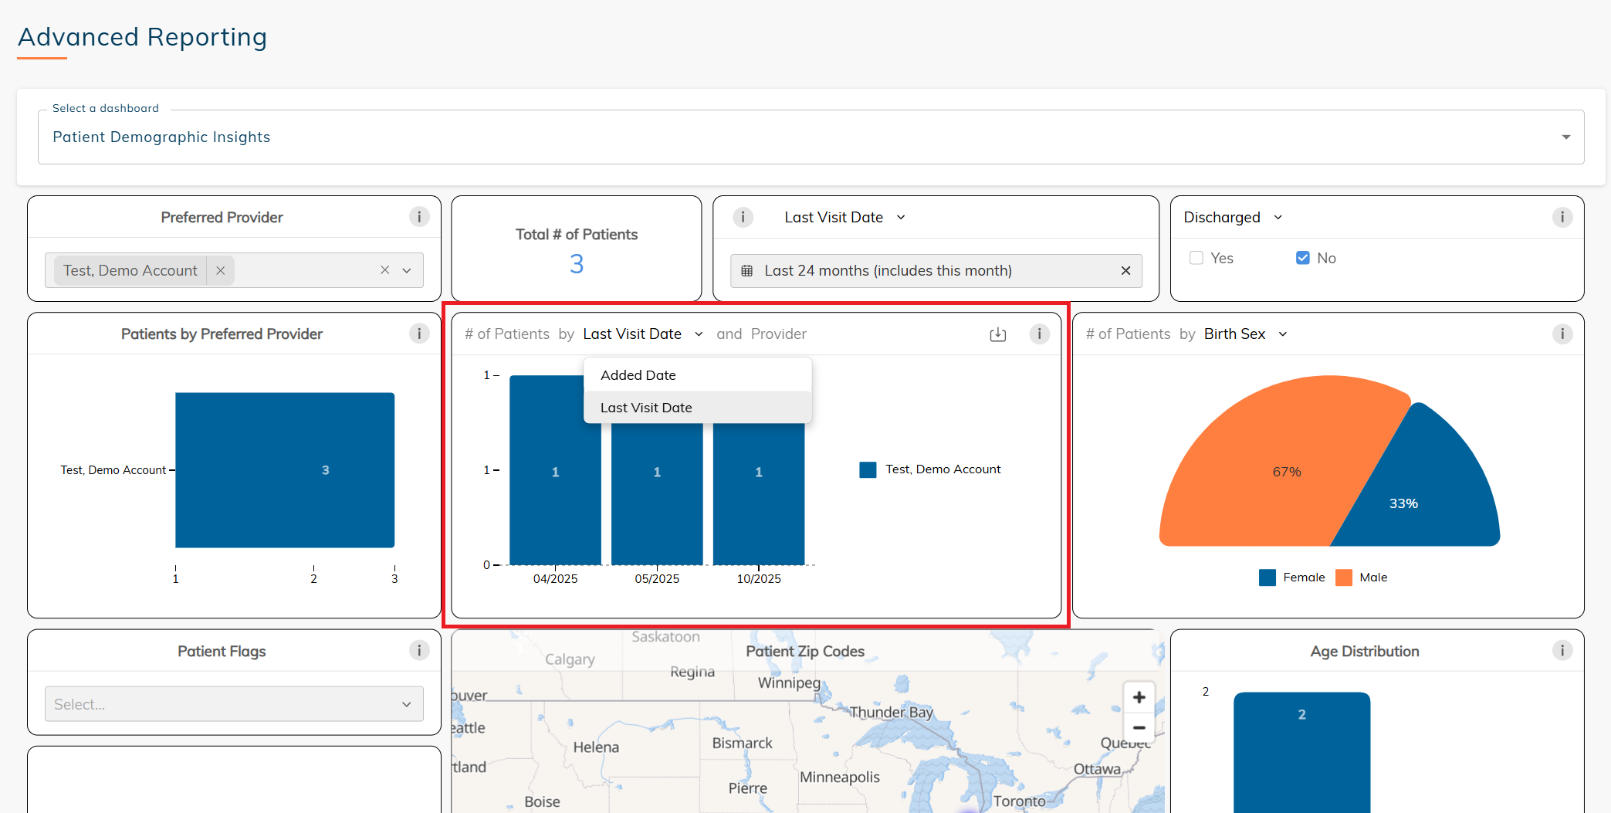Click the Female legend color swatch
Image resolution: width=1611 pixels, height=813 pixels.
pyautogui.click(x=1267, y=578)
